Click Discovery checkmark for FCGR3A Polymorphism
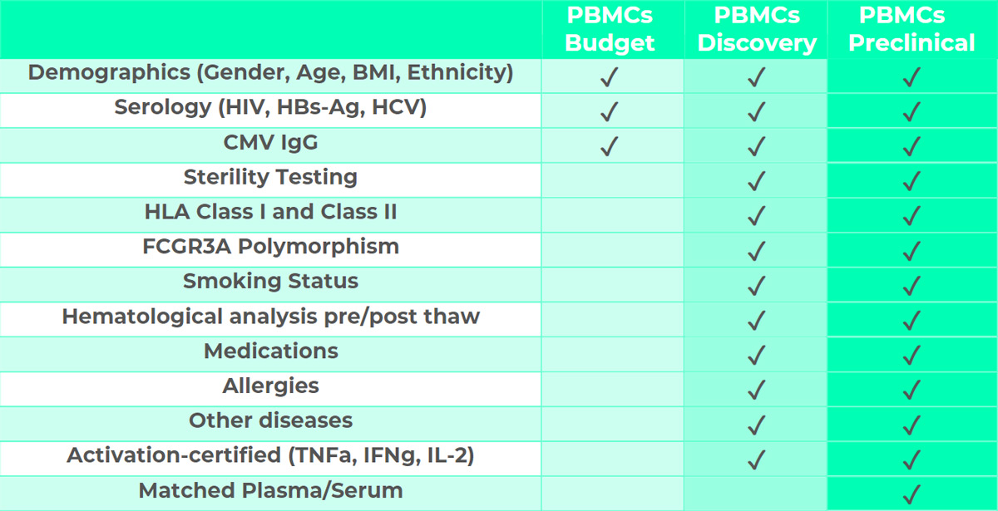This screenshot has height=511, width=998. tap(756, 251)
